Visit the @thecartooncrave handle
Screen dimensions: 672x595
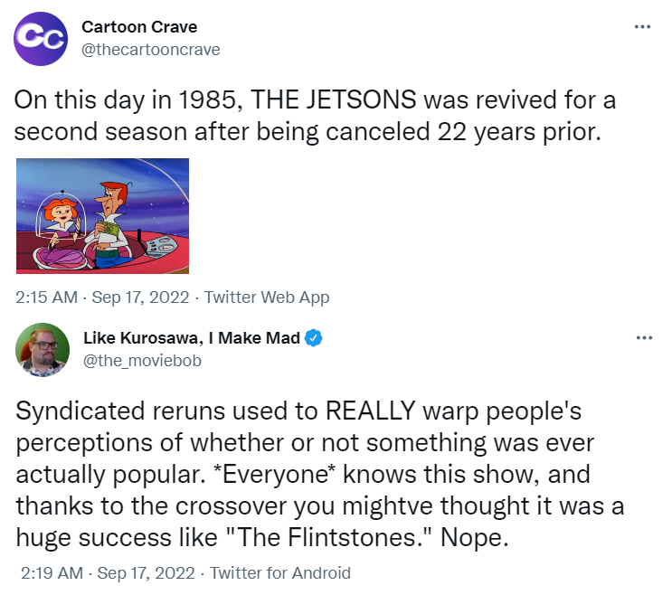click(x=151, y=49)
